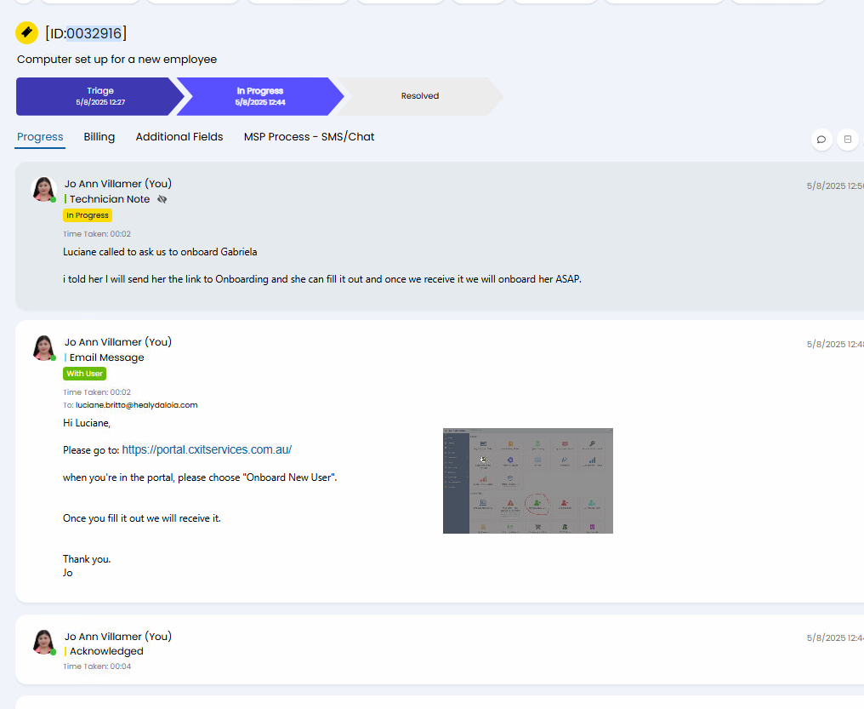Click ticket title Computer set up for a new employee
The image size is (864, 709).
pyautogui.click(x=117, y=60)
